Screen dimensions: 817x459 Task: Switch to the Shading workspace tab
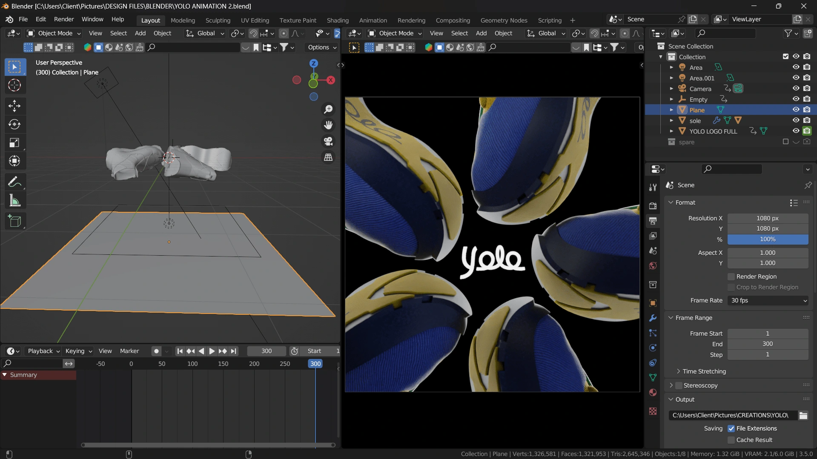tap(338, 20)
